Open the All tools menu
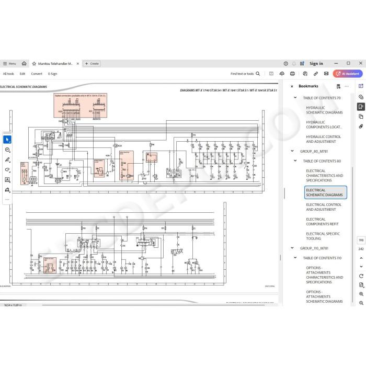The height and width of the screenshot is (366, 366). [x=8, y=74]
